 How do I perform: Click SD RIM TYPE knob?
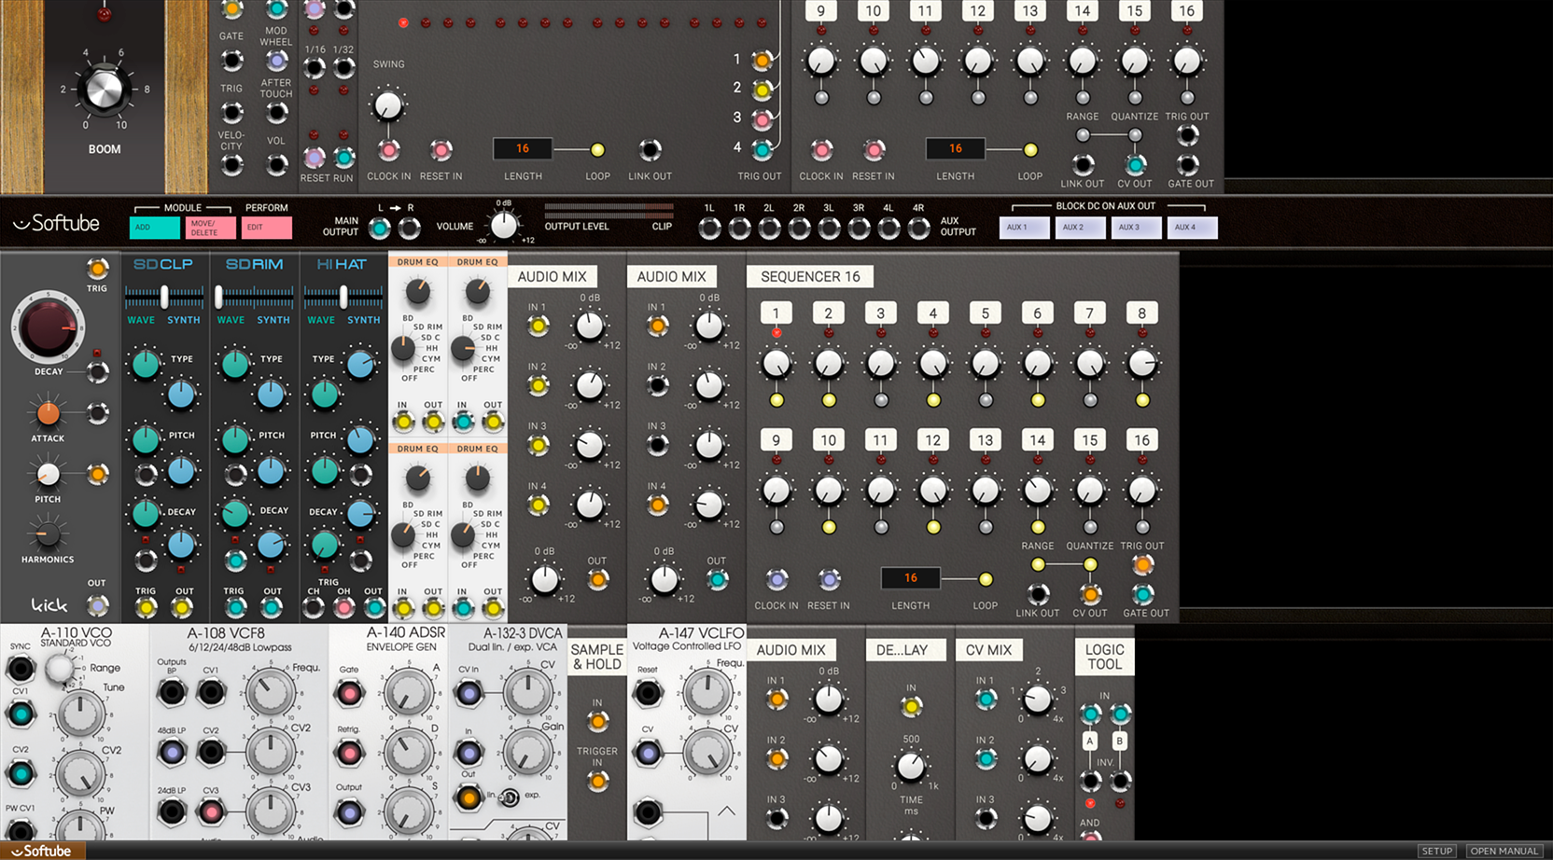(x=235, y=364)
